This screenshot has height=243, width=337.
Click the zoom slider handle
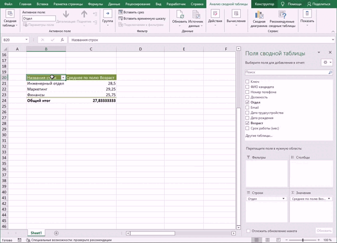(303, 240)
